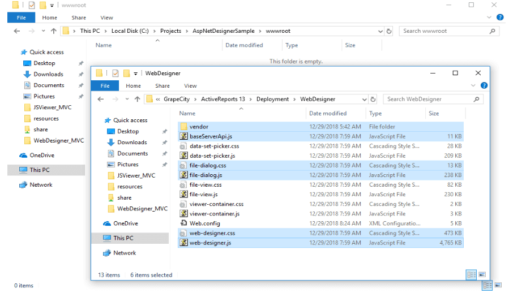Screen dimensions: 509x293
Task: Open File menu in wwwroot window
Action: (21, 18)
